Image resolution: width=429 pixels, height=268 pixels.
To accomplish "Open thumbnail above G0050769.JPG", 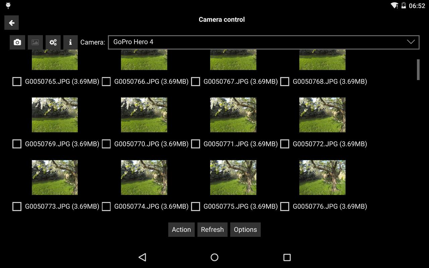I will pyautogui.click(x=55, y=115).
